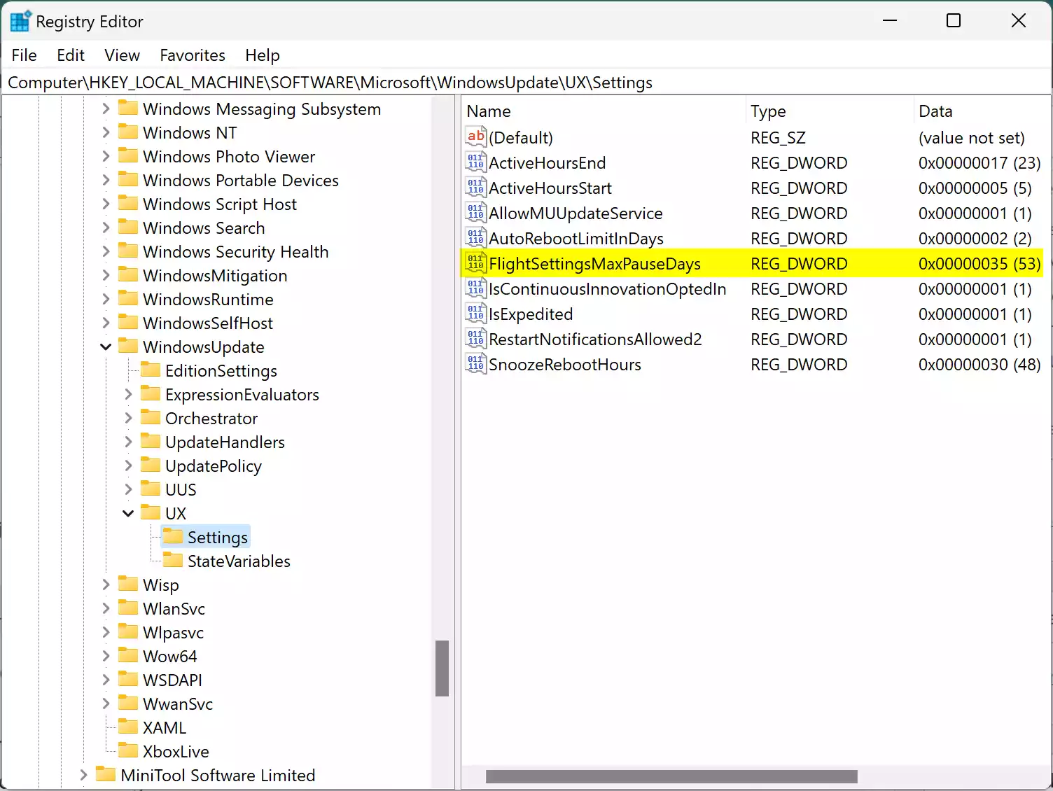Image resolution: width=1053 pixels, height=791 pixels.
Task: Expand the MiniTool Software Limited key
Action: tap(83, 775)
